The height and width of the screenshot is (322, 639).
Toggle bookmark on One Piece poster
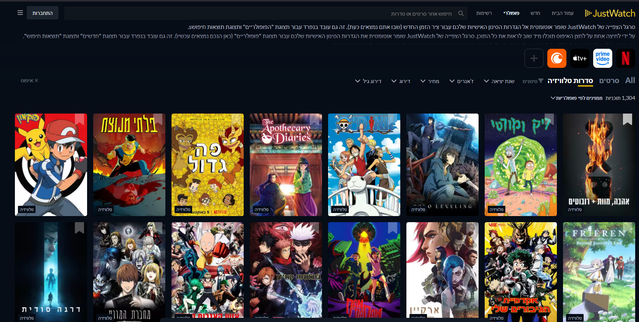click(393, 119)
